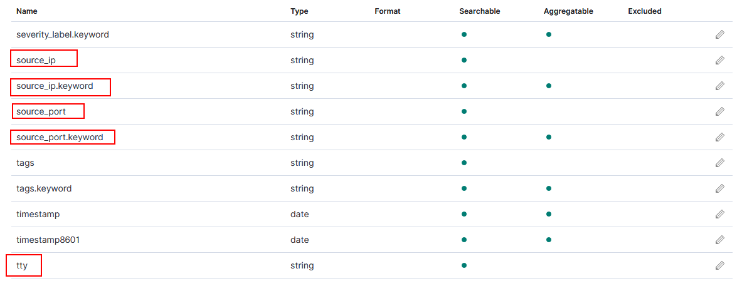Edit the severity_label.keyword field
This screenshot has height=281, width=742.
[x=719, y=35]
